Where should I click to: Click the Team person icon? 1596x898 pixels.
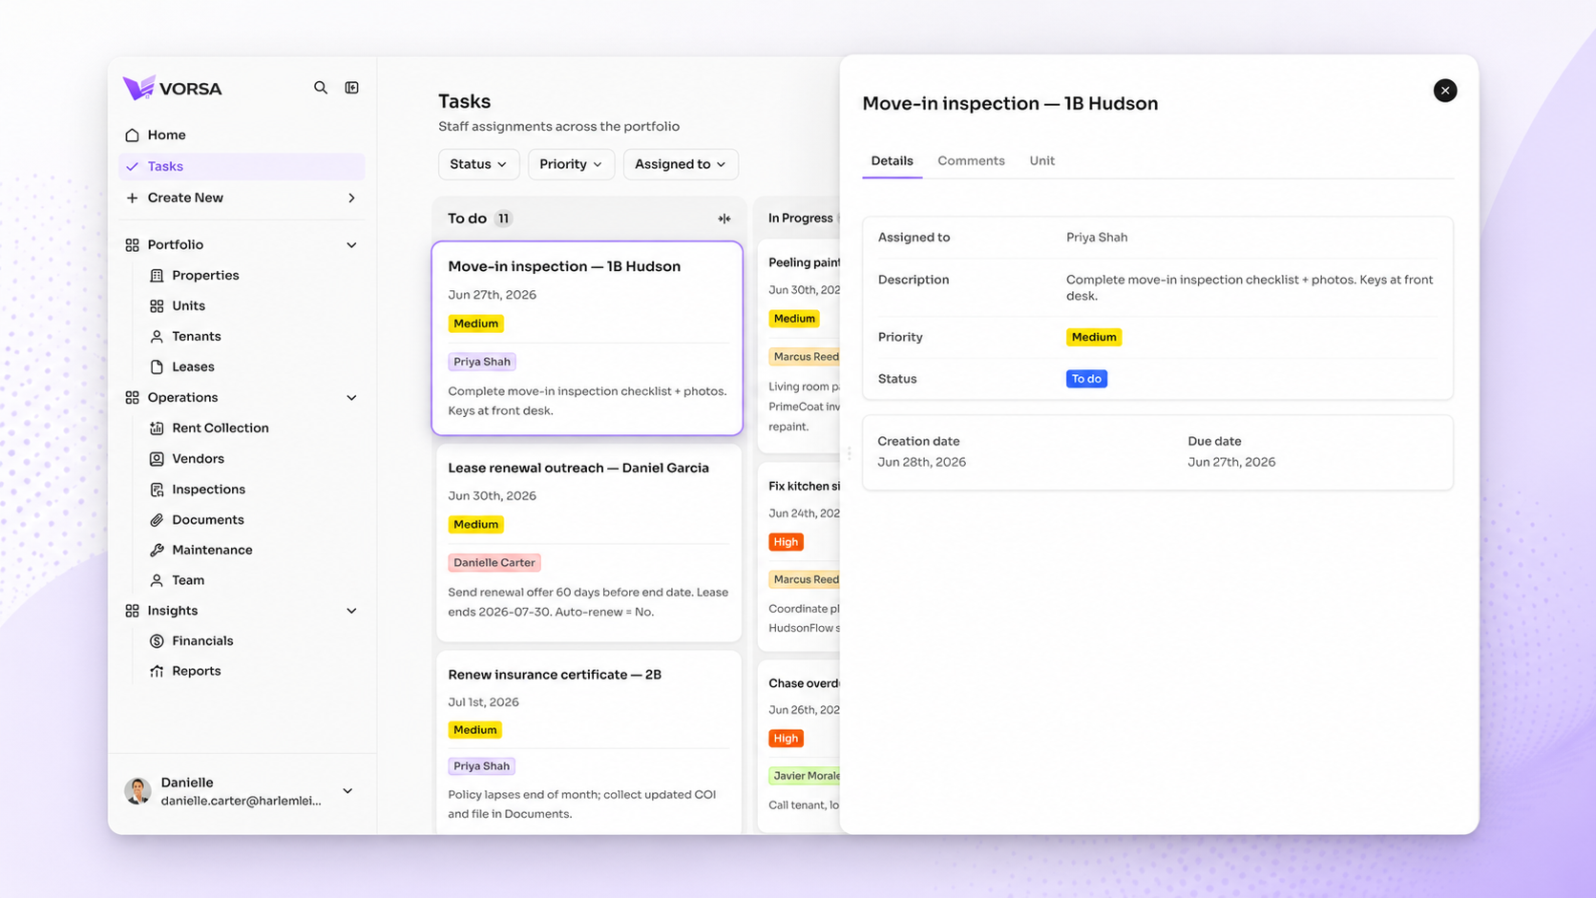[x=157, y=580]
